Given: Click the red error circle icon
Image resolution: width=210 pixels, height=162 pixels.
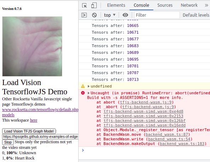Looking at the screenshot, I should 83,93.
